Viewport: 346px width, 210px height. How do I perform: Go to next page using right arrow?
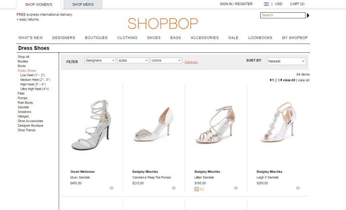tap(281, 80)
